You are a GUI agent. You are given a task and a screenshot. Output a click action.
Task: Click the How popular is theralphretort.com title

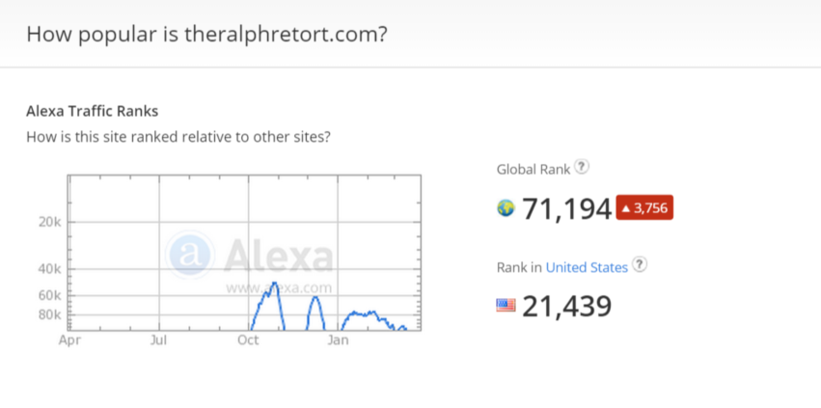tap(206, 34)
